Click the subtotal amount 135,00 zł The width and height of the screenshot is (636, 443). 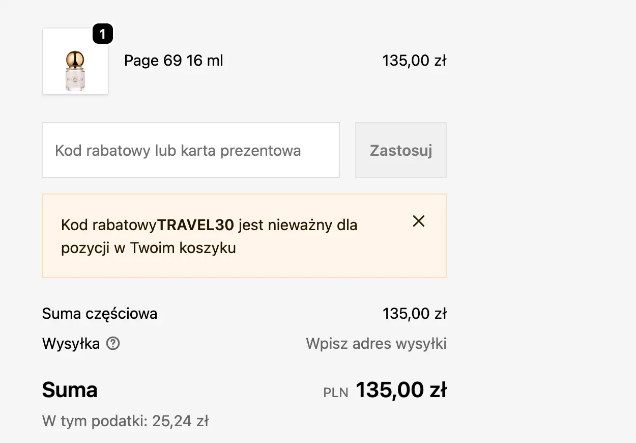click(x=414, y=313)
